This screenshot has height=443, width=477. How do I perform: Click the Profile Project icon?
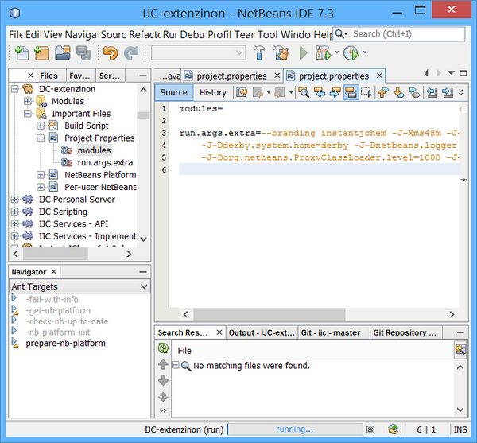350,53
